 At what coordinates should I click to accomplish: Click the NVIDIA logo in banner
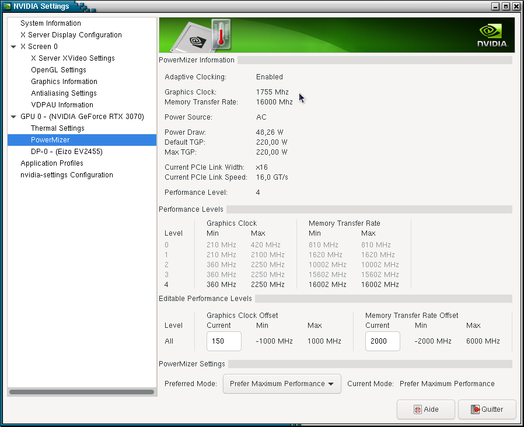[492, 36]
